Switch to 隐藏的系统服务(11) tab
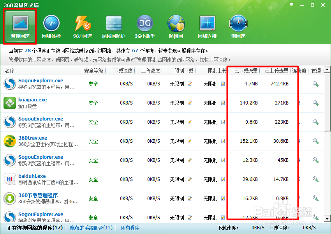Image resolution: width=331 pixels, height=234 pixels. (91, 228)
